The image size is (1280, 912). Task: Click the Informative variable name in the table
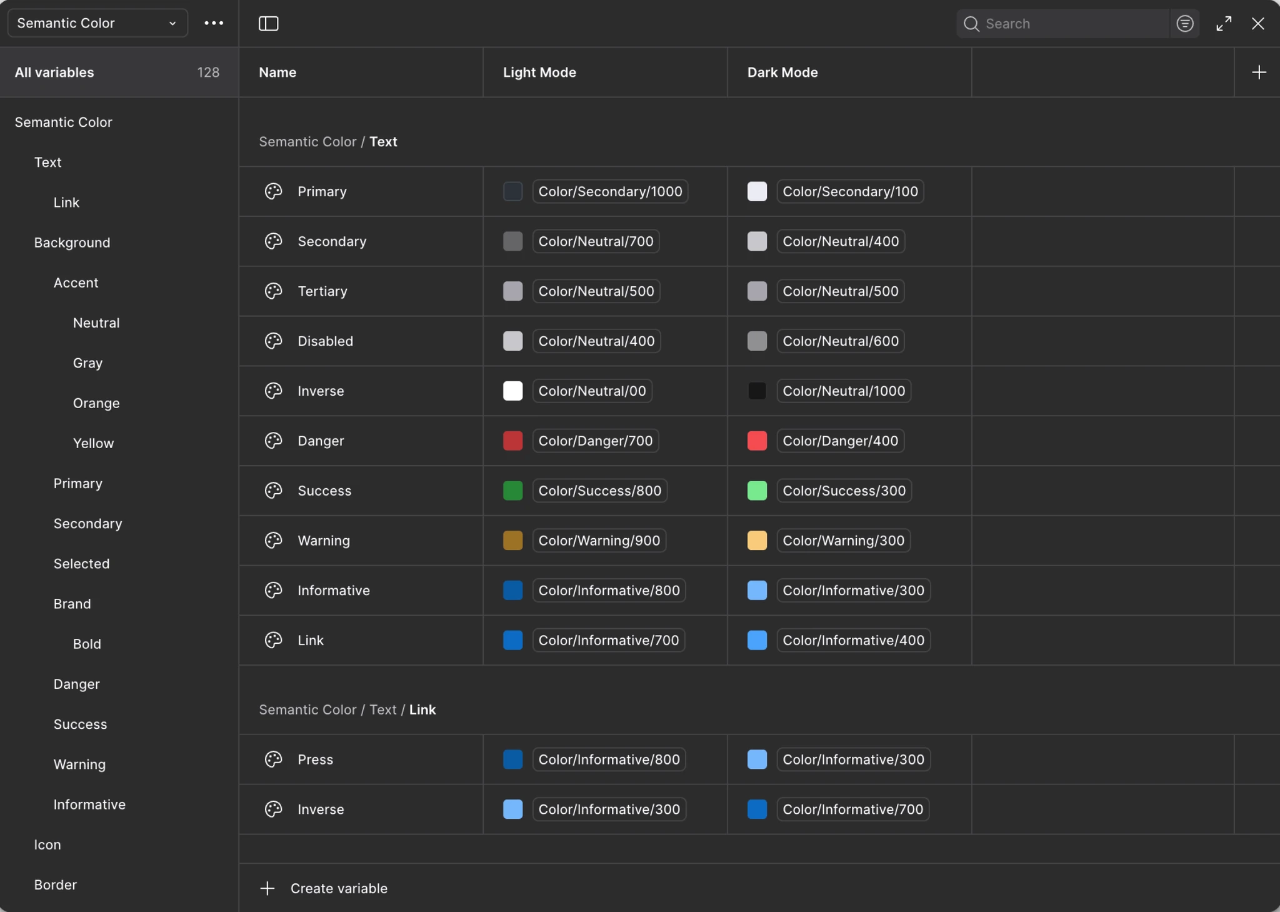(334, 590)
